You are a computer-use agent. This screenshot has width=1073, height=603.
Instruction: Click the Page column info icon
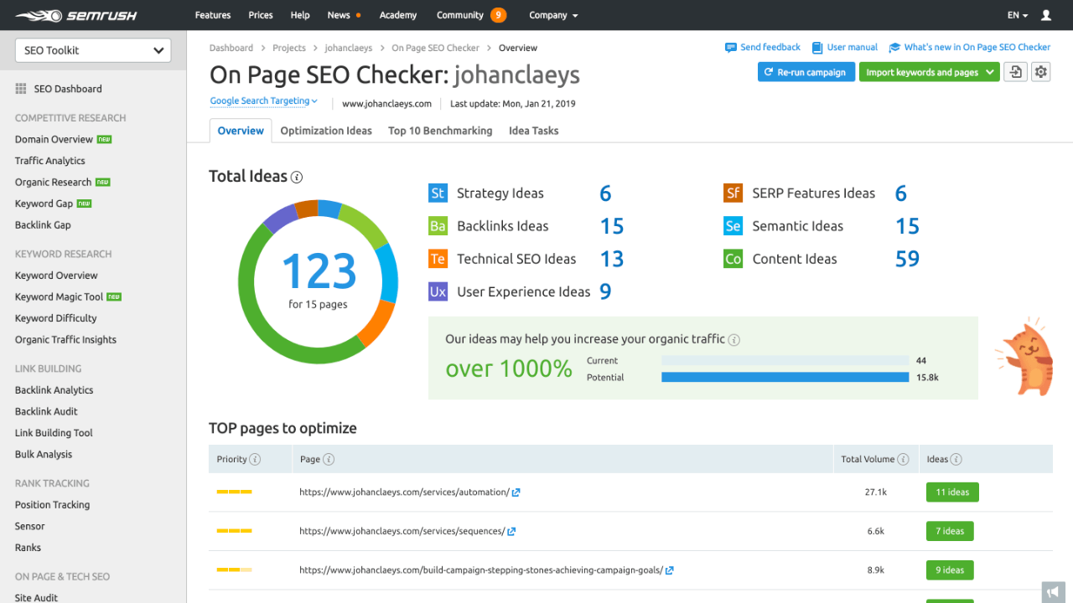coord(329,459)
